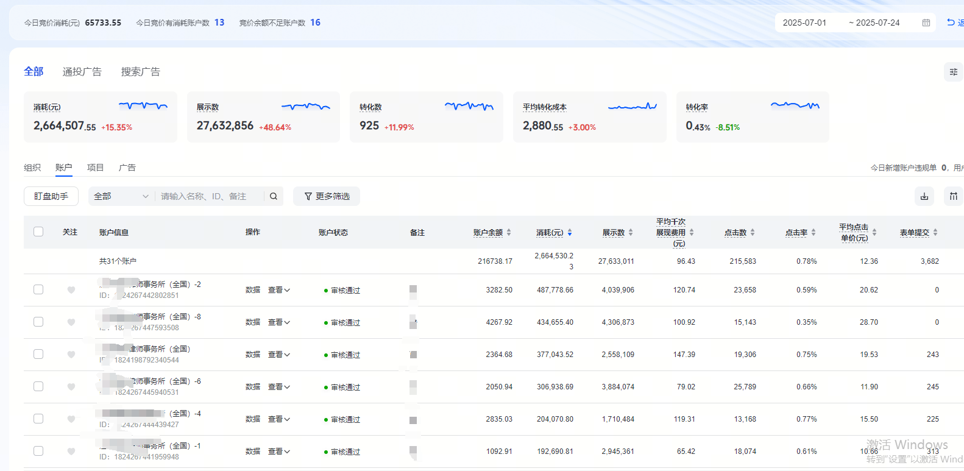Check the account row with 192,690.81 spend
Viewport: 964px width, 471px height.
point(38,451)
